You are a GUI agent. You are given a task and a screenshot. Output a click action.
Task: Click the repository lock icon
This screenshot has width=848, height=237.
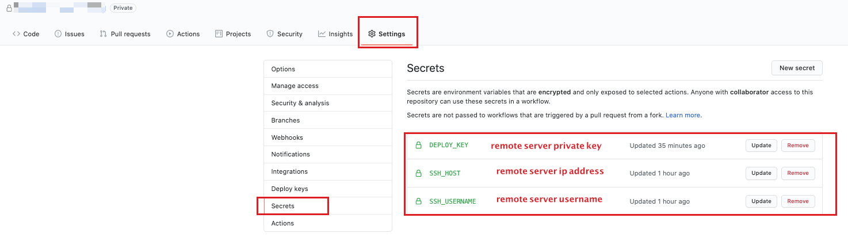click(9, 8)
